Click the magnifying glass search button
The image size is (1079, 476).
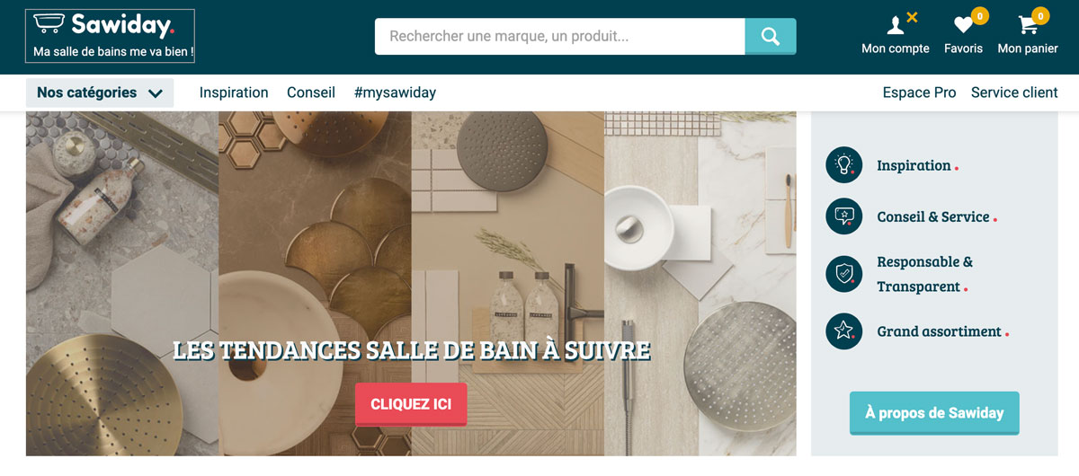[x=771, y=36]
